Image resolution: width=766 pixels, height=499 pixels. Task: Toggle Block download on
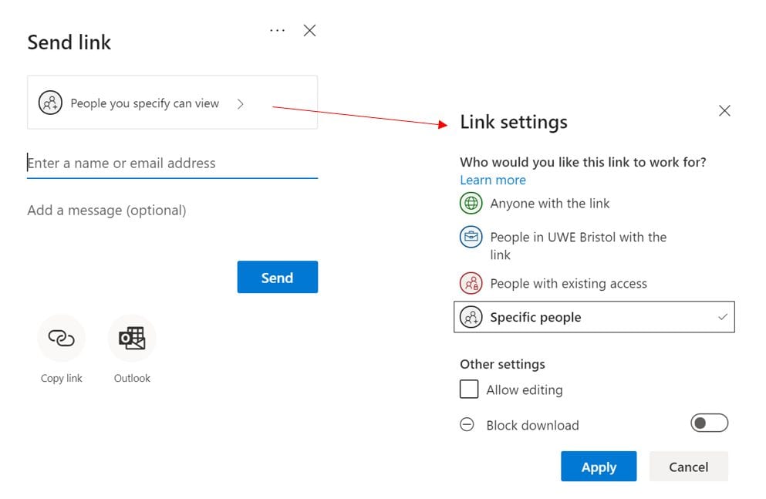pyautogui.click(x=708, y=423)
